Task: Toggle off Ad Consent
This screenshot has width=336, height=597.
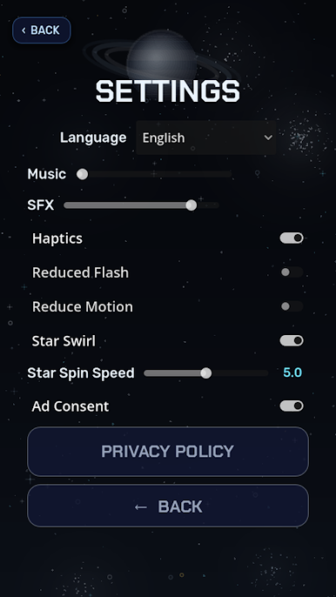Action: coord(292,406)
